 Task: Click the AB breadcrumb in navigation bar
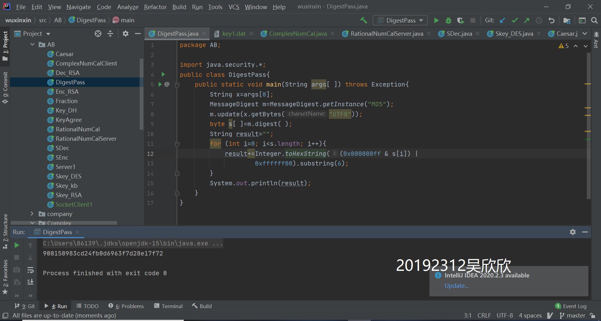[x=58, y=20]
